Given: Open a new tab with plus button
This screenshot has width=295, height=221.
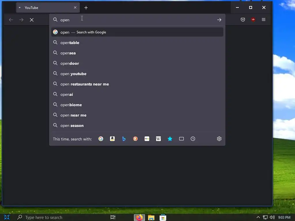Looking at the screenshot, I should 86,8.
